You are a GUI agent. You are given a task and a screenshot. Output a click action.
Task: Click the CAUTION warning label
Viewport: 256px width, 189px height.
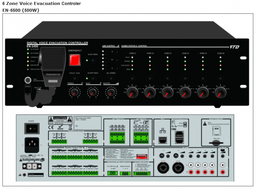click(59, 118)
